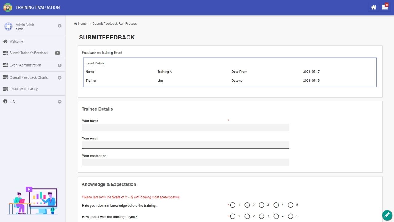Select rating 3 for domain knowledge before training
394x222 pixels.
pyautogui.click(x=262, y=205)
